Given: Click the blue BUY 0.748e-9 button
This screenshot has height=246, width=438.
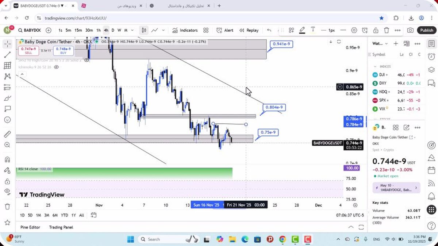Looking at the screenshot, I should [x=64, y=50].
